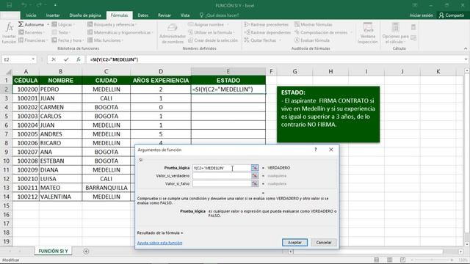Open the Autosuma function
This screenshot has width=470, height=264.
(x=31, y=24)
